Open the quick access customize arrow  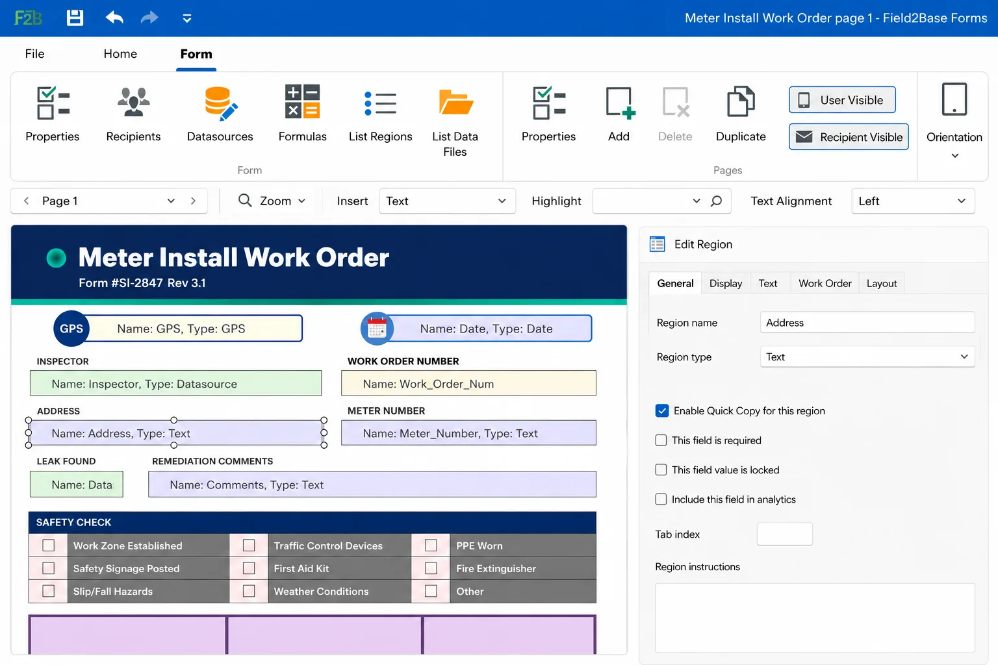coord(187,18)
